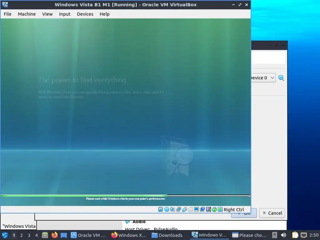This screenshot has height=240, width=320.
Task: Click the shared folders status icon
Action: point(190,209)
